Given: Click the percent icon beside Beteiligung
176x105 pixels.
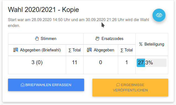Looking at the screenshot, I should pos(141,44).
